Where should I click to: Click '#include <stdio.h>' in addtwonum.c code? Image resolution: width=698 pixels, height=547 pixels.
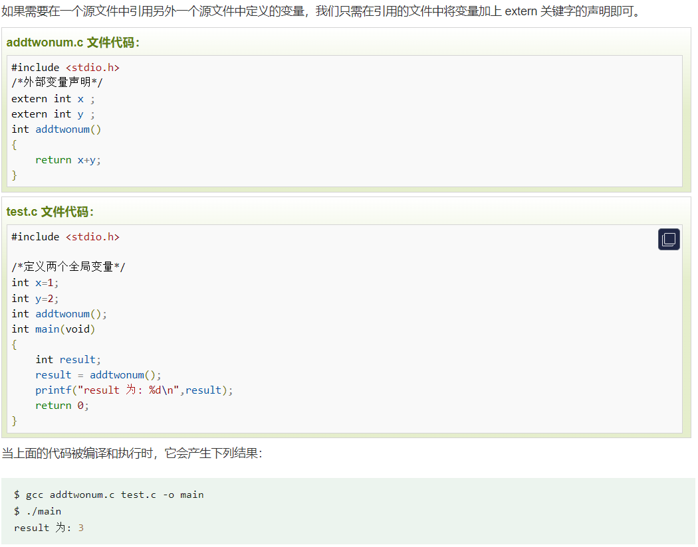65,68
